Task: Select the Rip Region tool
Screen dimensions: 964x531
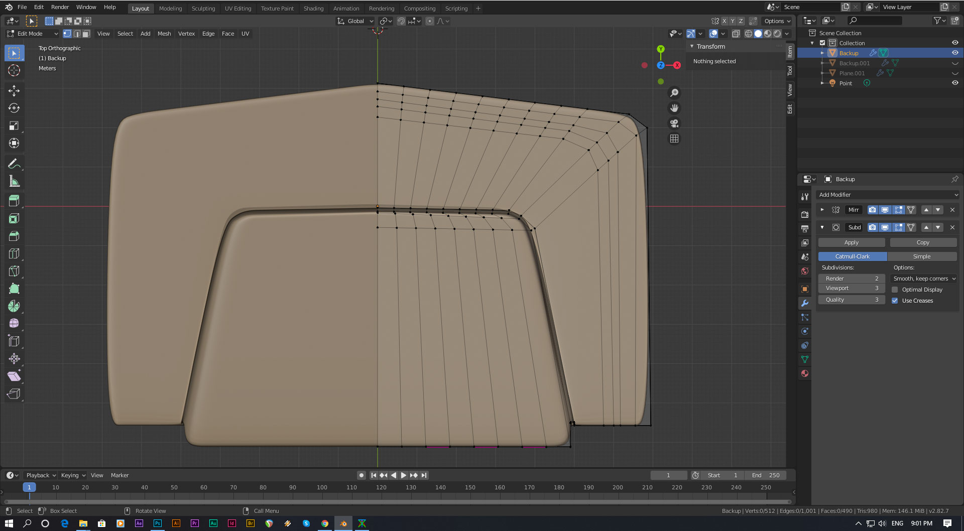Action: pos(14,394)
